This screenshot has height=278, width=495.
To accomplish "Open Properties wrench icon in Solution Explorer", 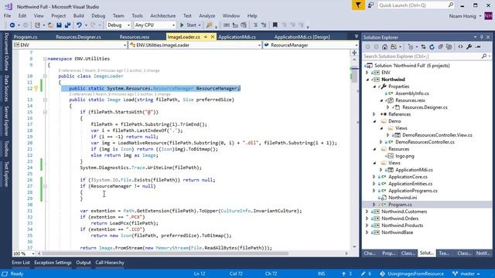I will coord(469,46).
